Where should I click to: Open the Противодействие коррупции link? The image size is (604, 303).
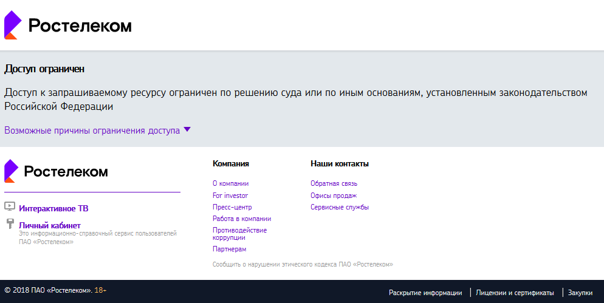pyautogui.click(x=239, y=234)
